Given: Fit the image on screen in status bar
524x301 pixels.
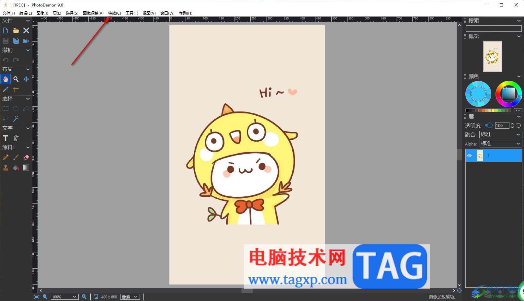Looking at the screenshot, I should 37,297.
